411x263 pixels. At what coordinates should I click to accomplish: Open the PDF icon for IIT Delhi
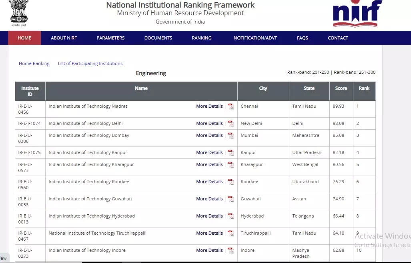coord(231,124)
